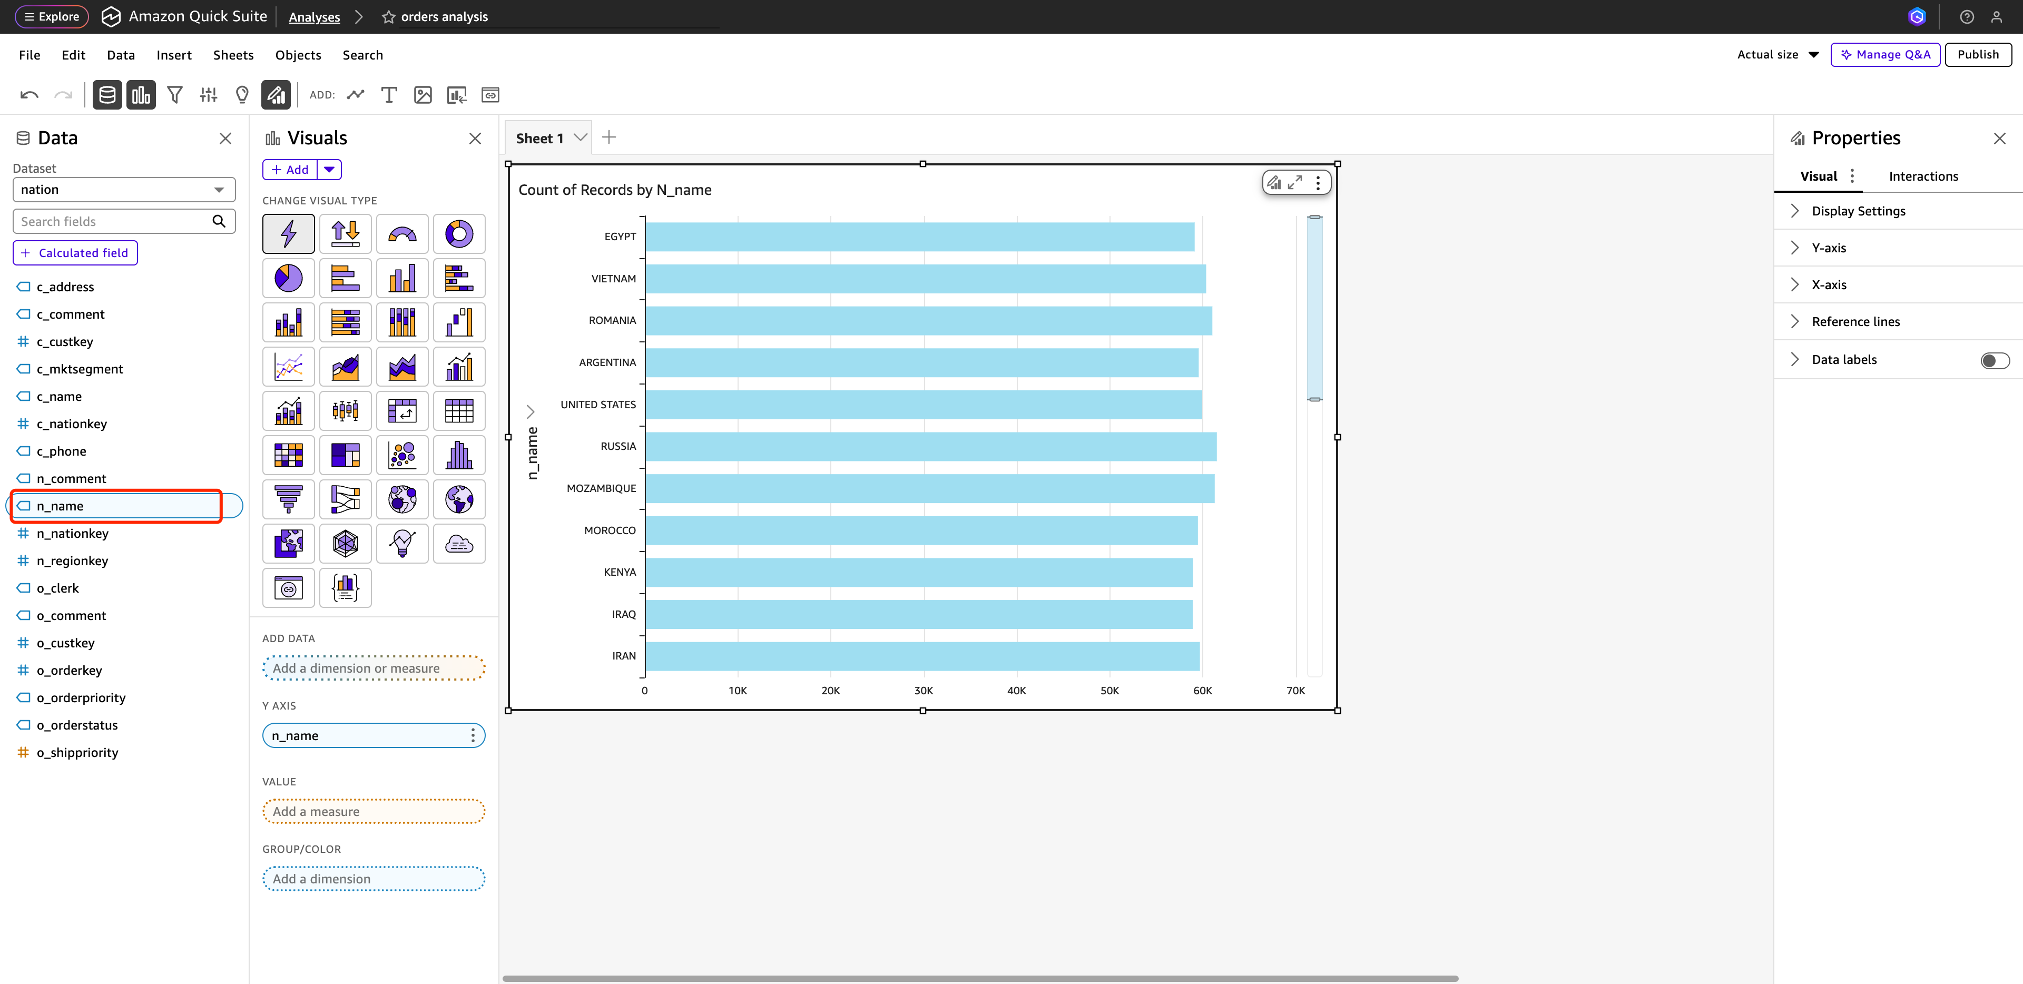The height and width of the screenshot is (984, 2023).
Task: Click the undo arrow
Action: pos(29,95)
